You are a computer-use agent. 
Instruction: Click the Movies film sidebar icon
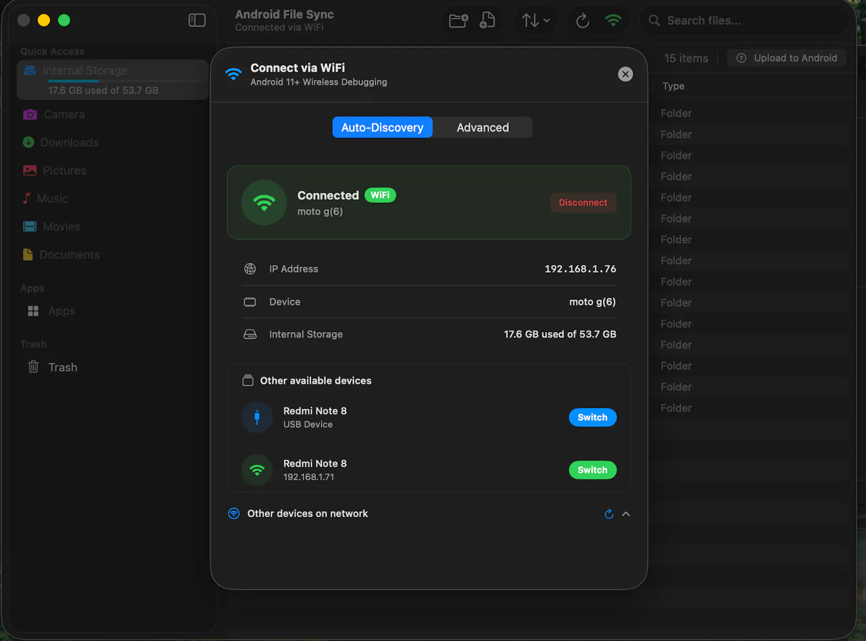point(30,227)
